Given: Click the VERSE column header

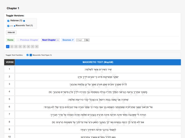Looking at the screenshot, I should point(10,62).
